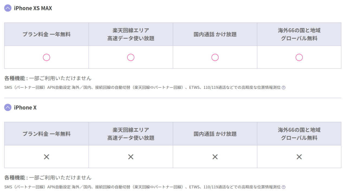Click 各種機能 note below XS MAX table
This screenshot has height=195, width=347.
coord(48,78)
